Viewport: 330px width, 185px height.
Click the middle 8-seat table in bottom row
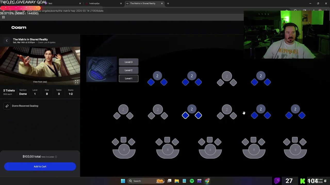pos(210,150)
